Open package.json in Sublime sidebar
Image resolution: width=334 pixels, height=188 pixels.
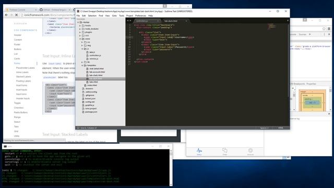pyautogui.click(x=91, y=112)
